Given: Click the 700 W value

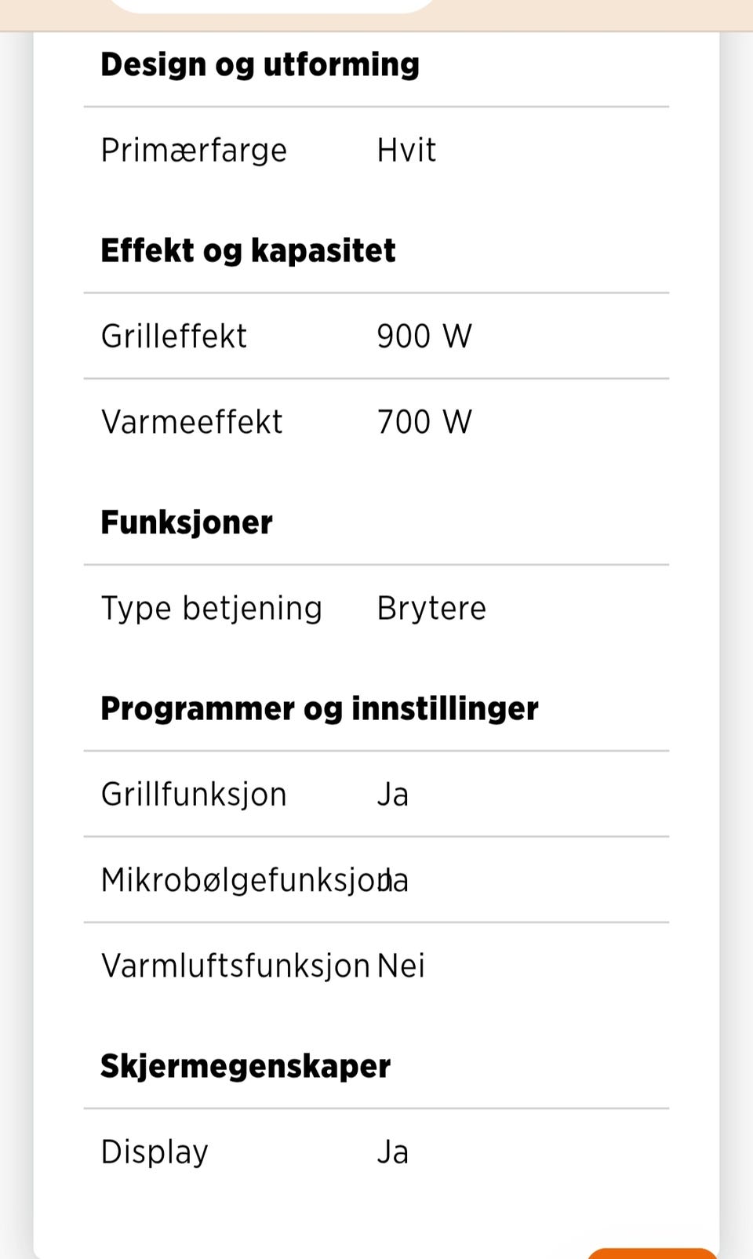Looking at the screenshot, I should 424,422.
